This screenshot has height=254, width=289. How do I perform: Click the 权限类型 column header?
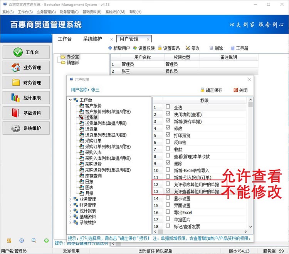click(182, 57)
